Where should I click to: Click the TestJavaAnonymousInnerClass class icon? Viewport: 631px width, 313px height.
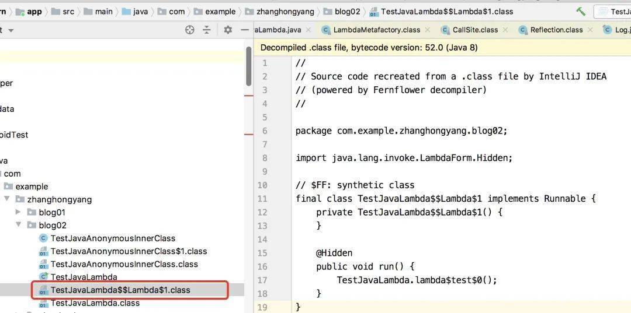point(43,238)
